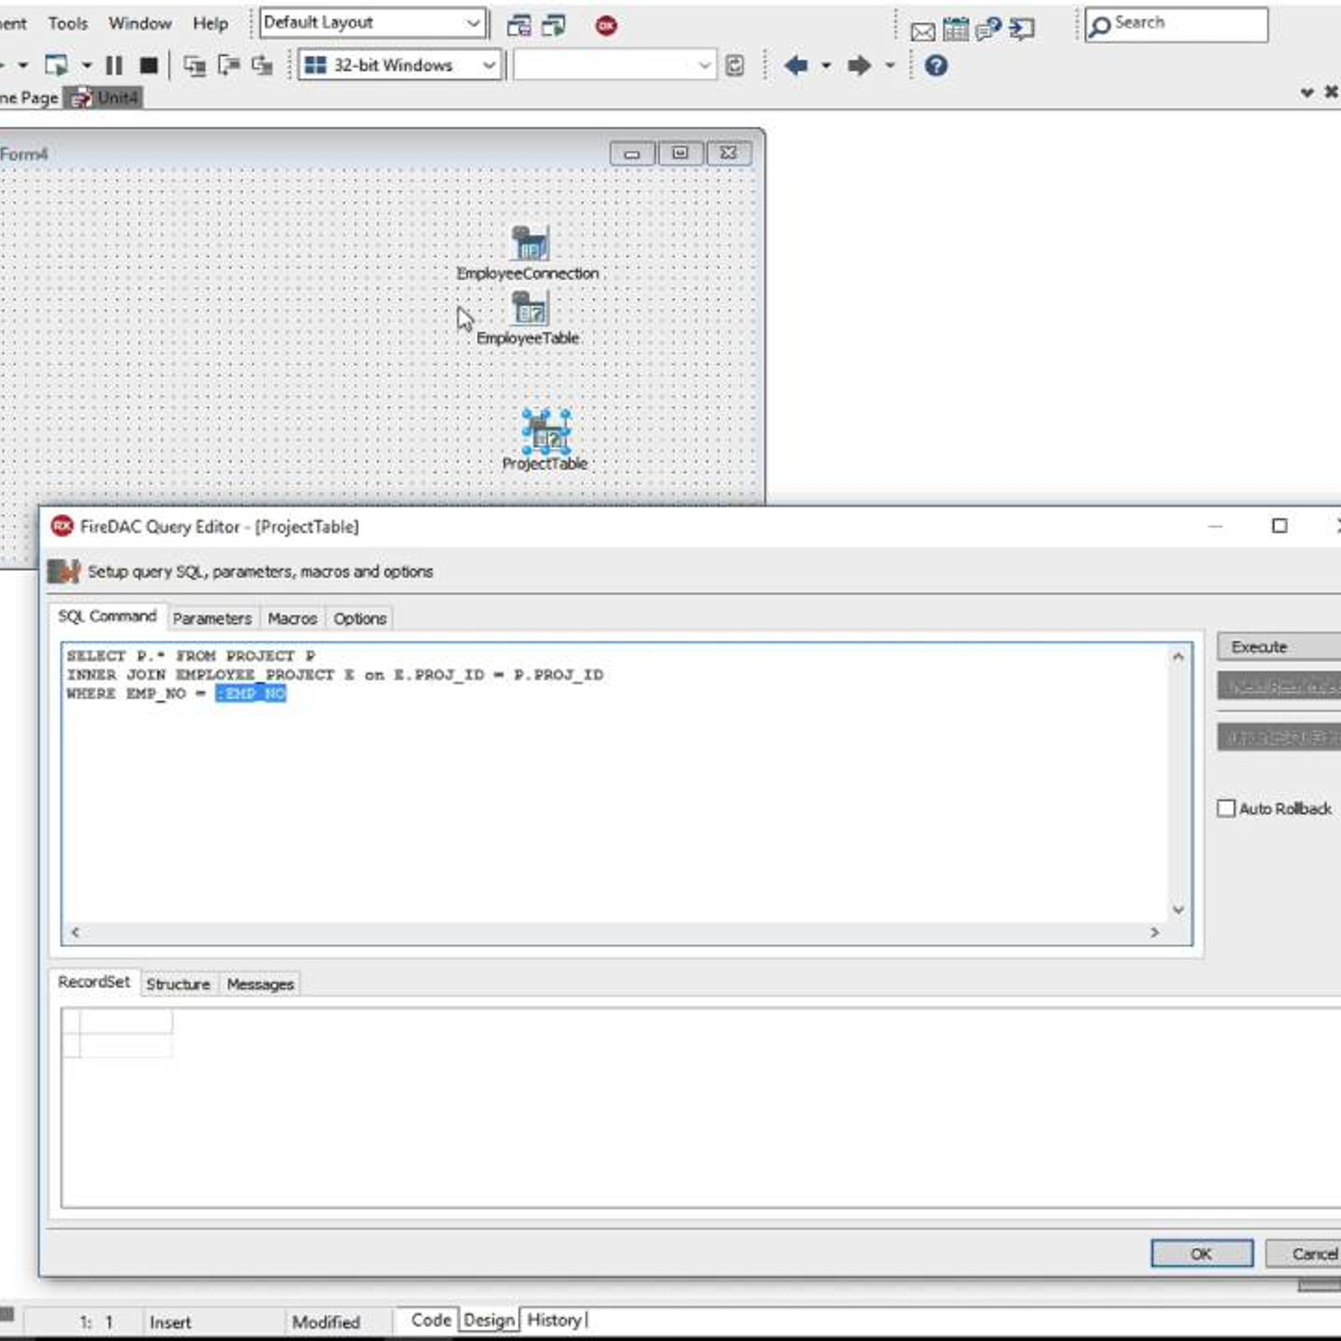Click the calendar icon in the top toolbar
Image resolution: width=1341 pixels, height=1341 pixels.
point(955,29)
